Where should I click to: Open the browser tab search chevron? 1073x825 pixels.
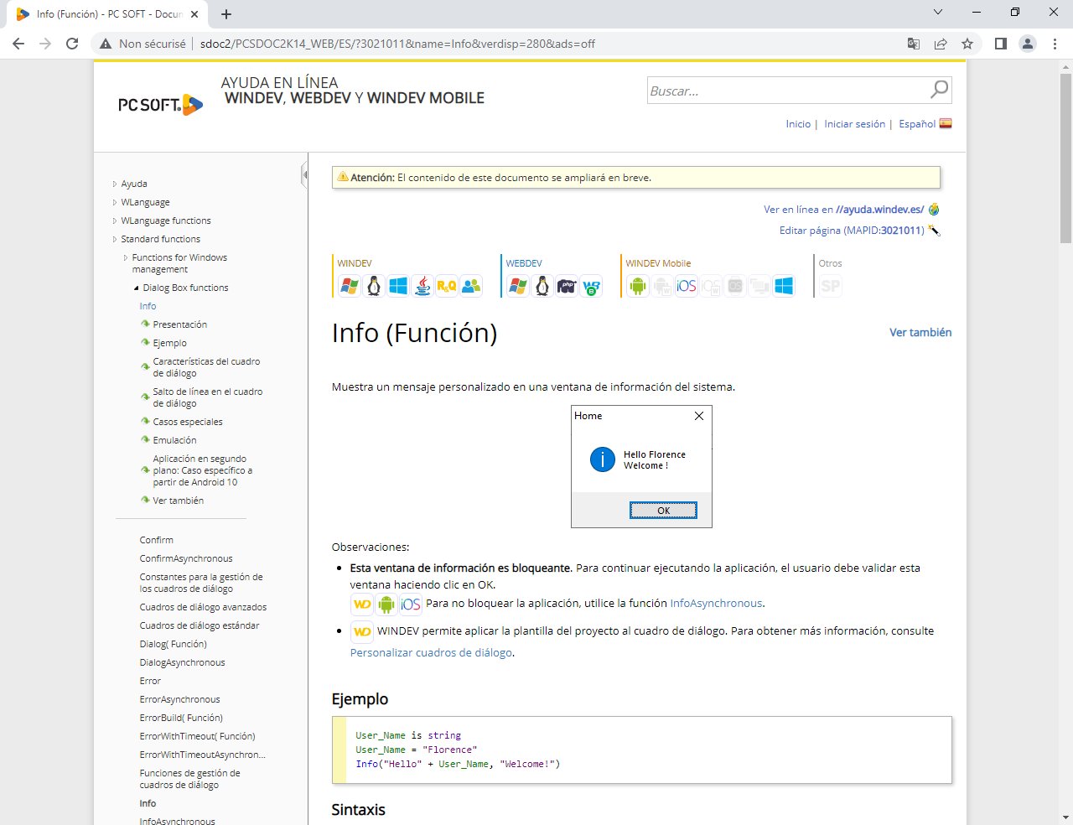pos(938,13)
